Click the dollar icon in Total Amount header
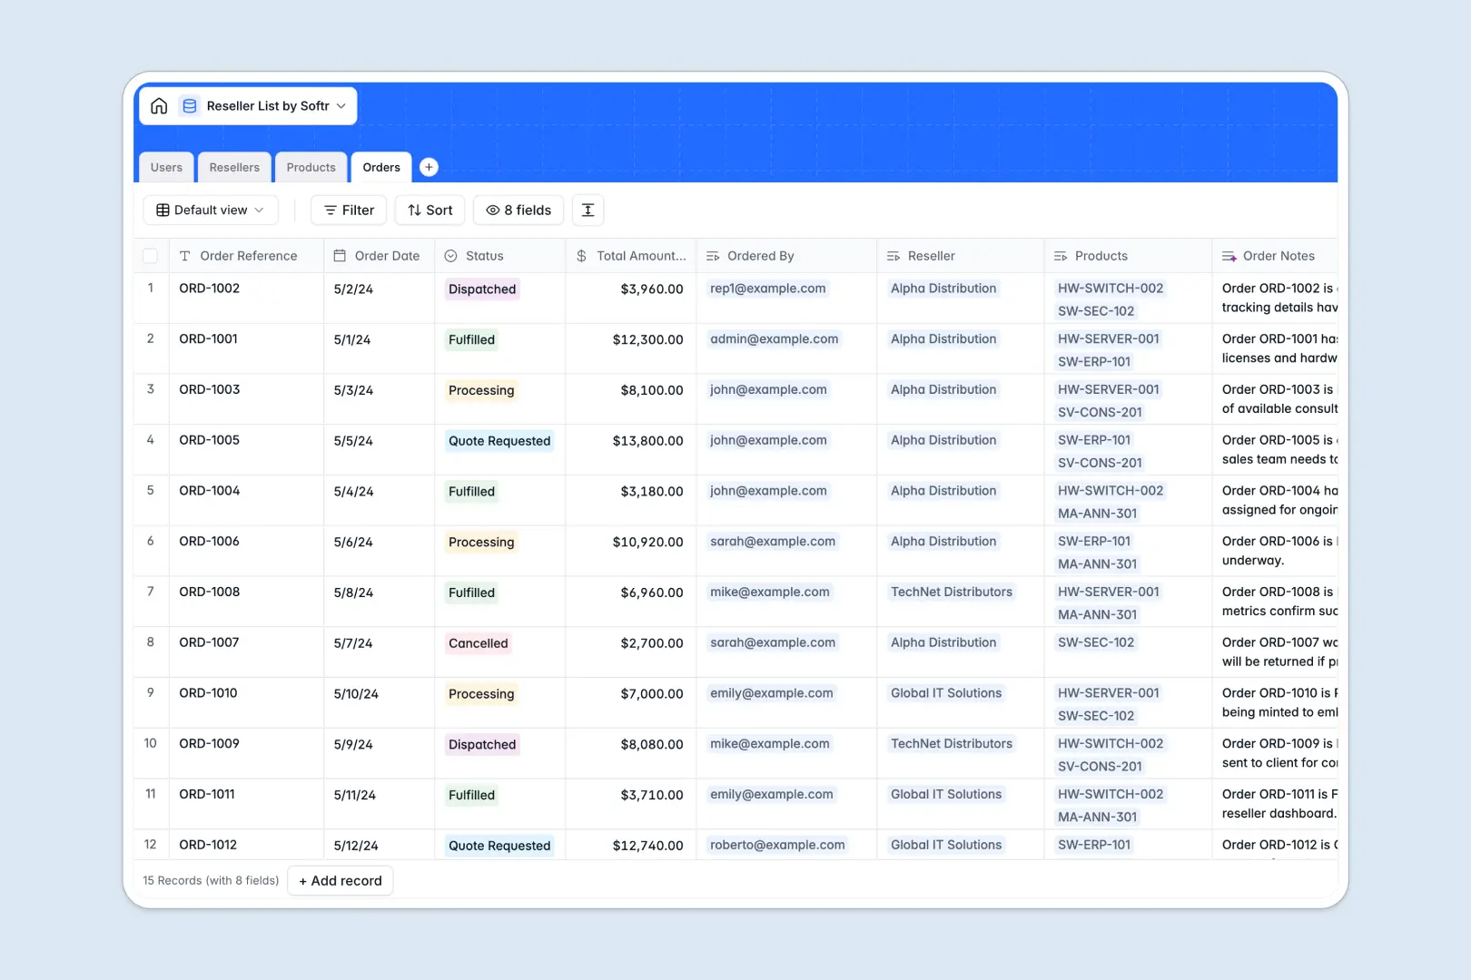This screenshot has height=980, width=1471. pyautogui.click(x=581, y=255)
